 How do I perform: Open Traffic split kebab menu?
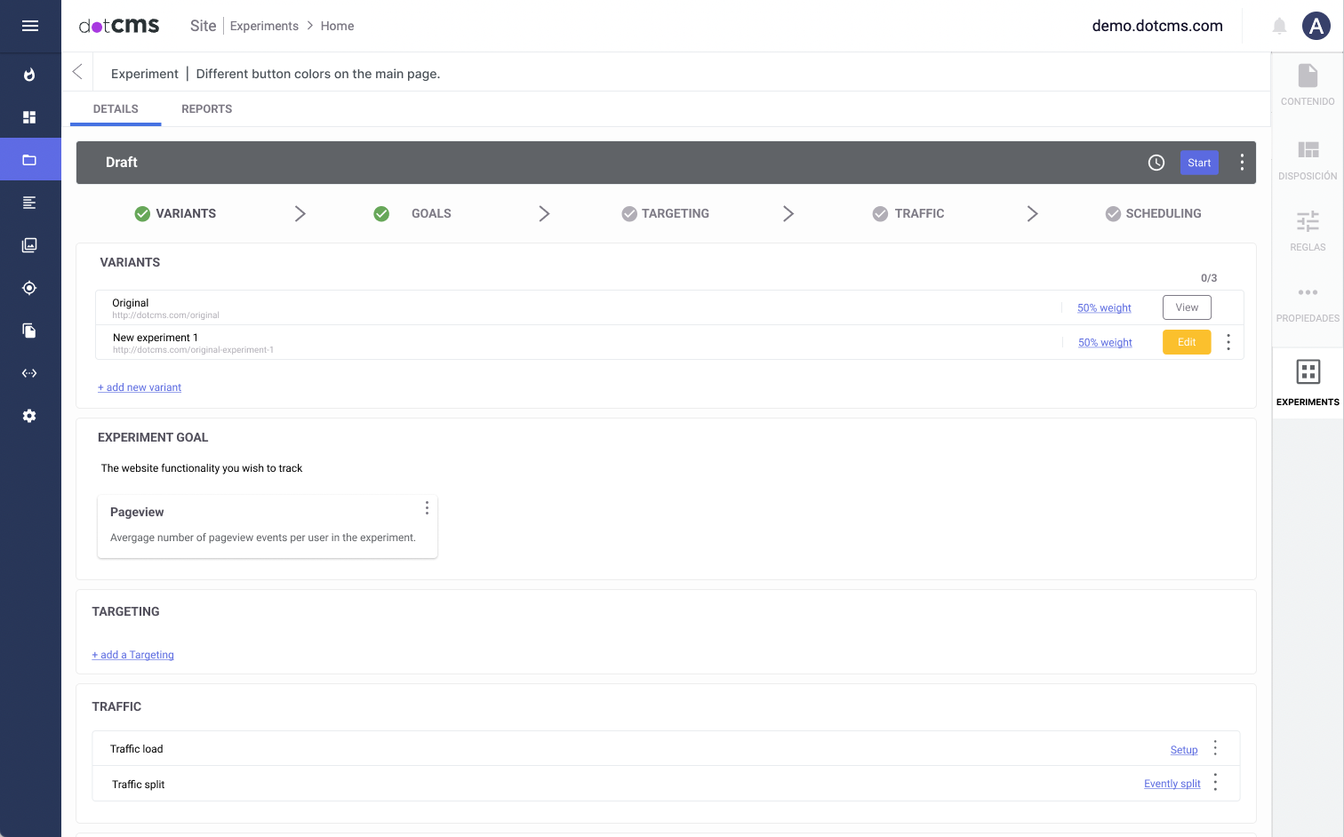(x=1215, y=783)
